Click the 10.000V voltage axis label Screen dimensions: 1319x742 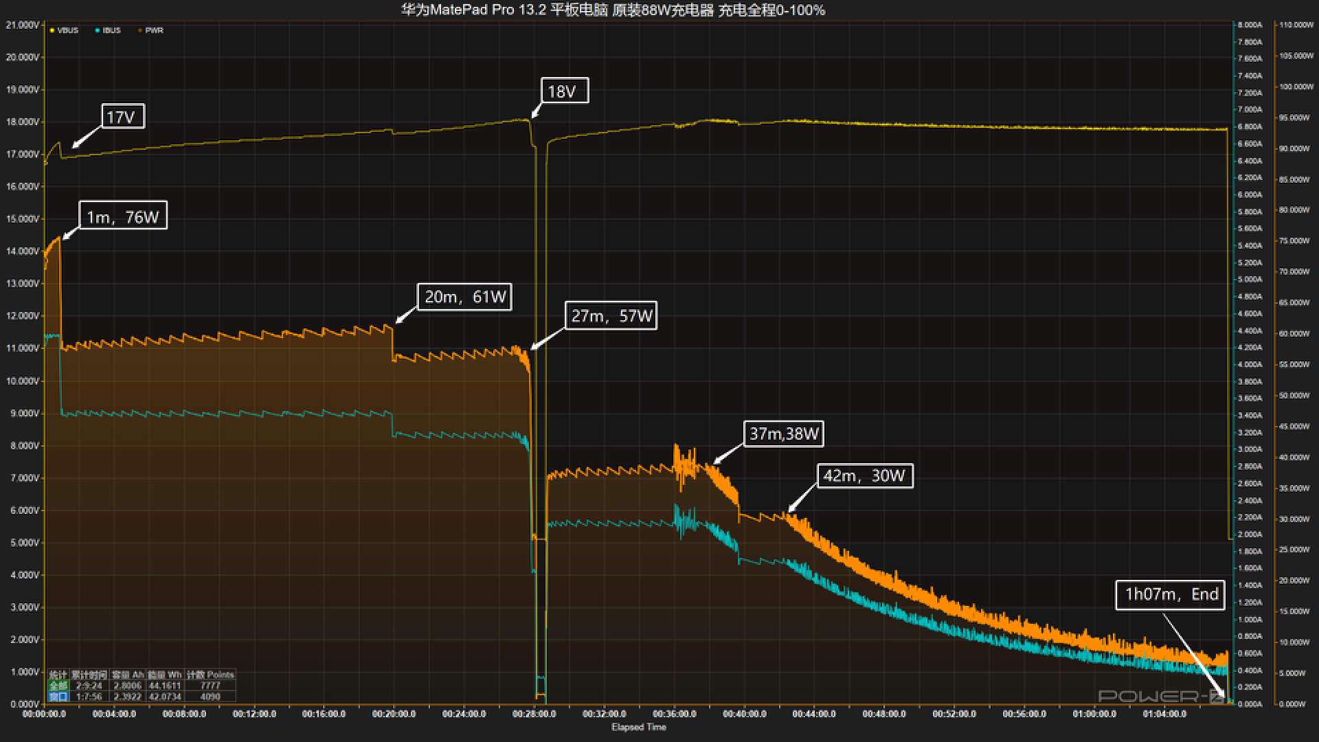point(23,381)
